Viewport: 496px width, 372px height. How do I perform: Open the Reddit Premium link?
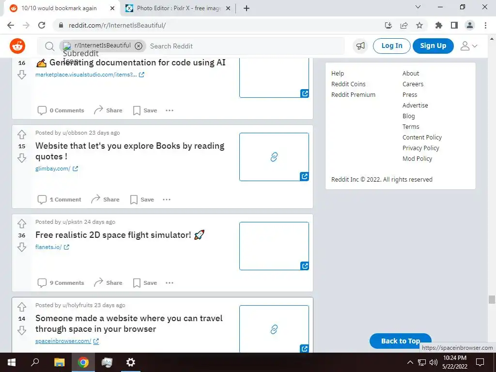click(x=353, y=94)
